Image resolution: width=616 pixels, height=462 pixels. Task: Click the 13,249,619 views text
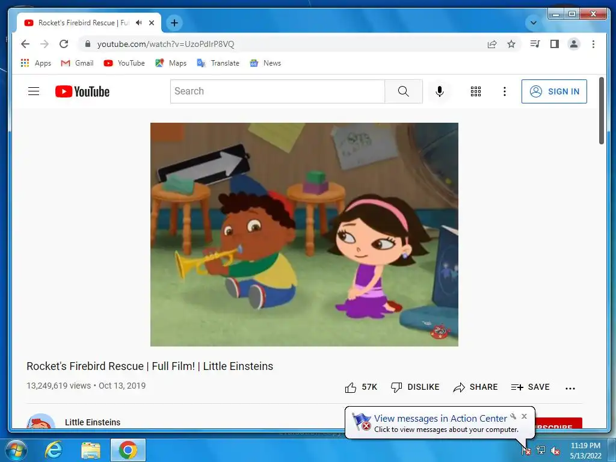click(x=58, y=386)
